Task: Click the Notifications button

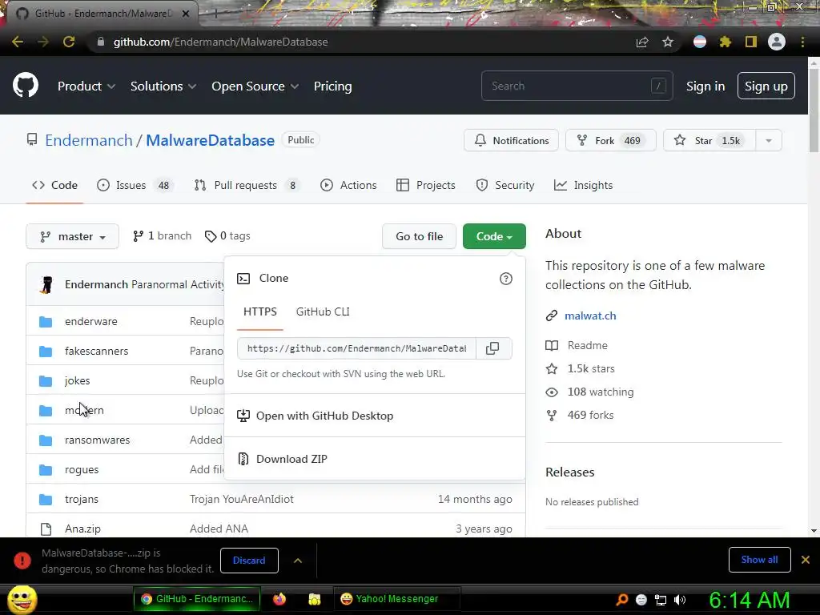Action: [511, 141]
